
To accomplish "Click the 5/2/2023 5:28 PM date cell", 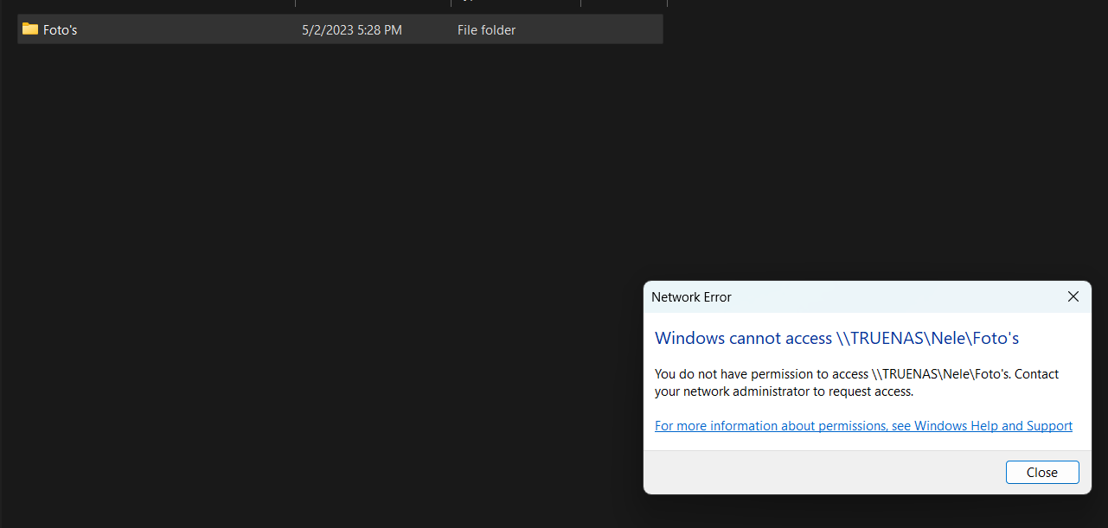I will pyautogui.click(x=352, y=30).
